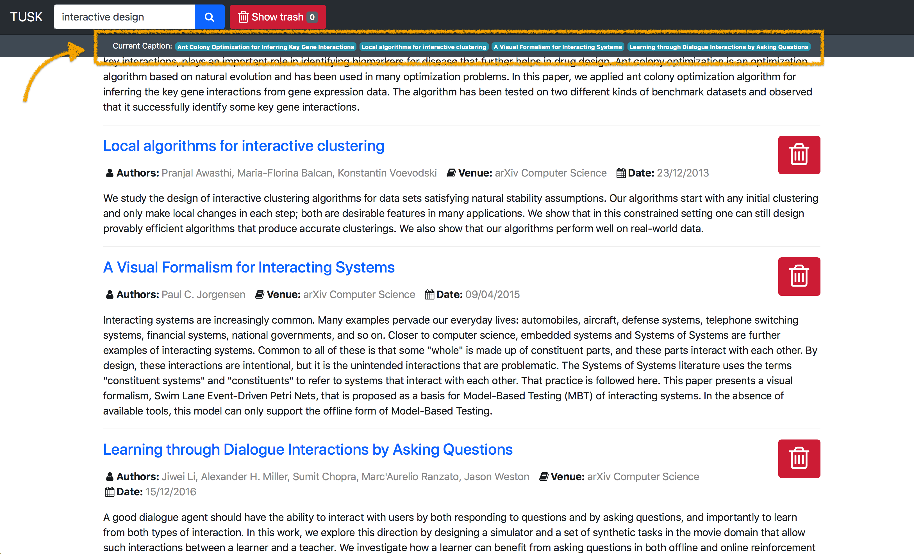Click venue 'arXiv Computer Science' of Local algorithms paper
This screenshot has width=914, height=554.
(551, 173)
